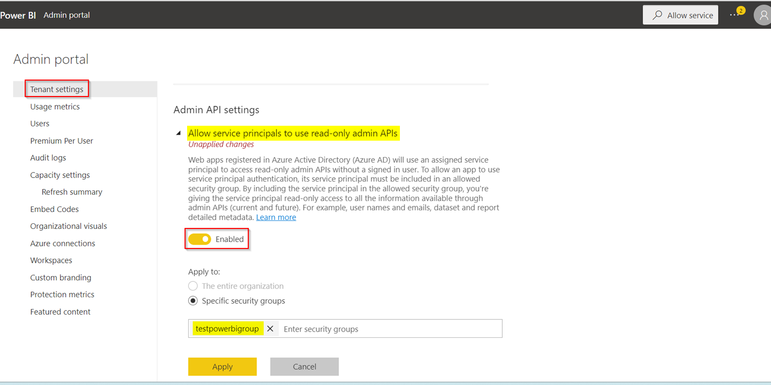Click the Admin API settings heading
The image size is (771, 385).
[x=216, y=110]
